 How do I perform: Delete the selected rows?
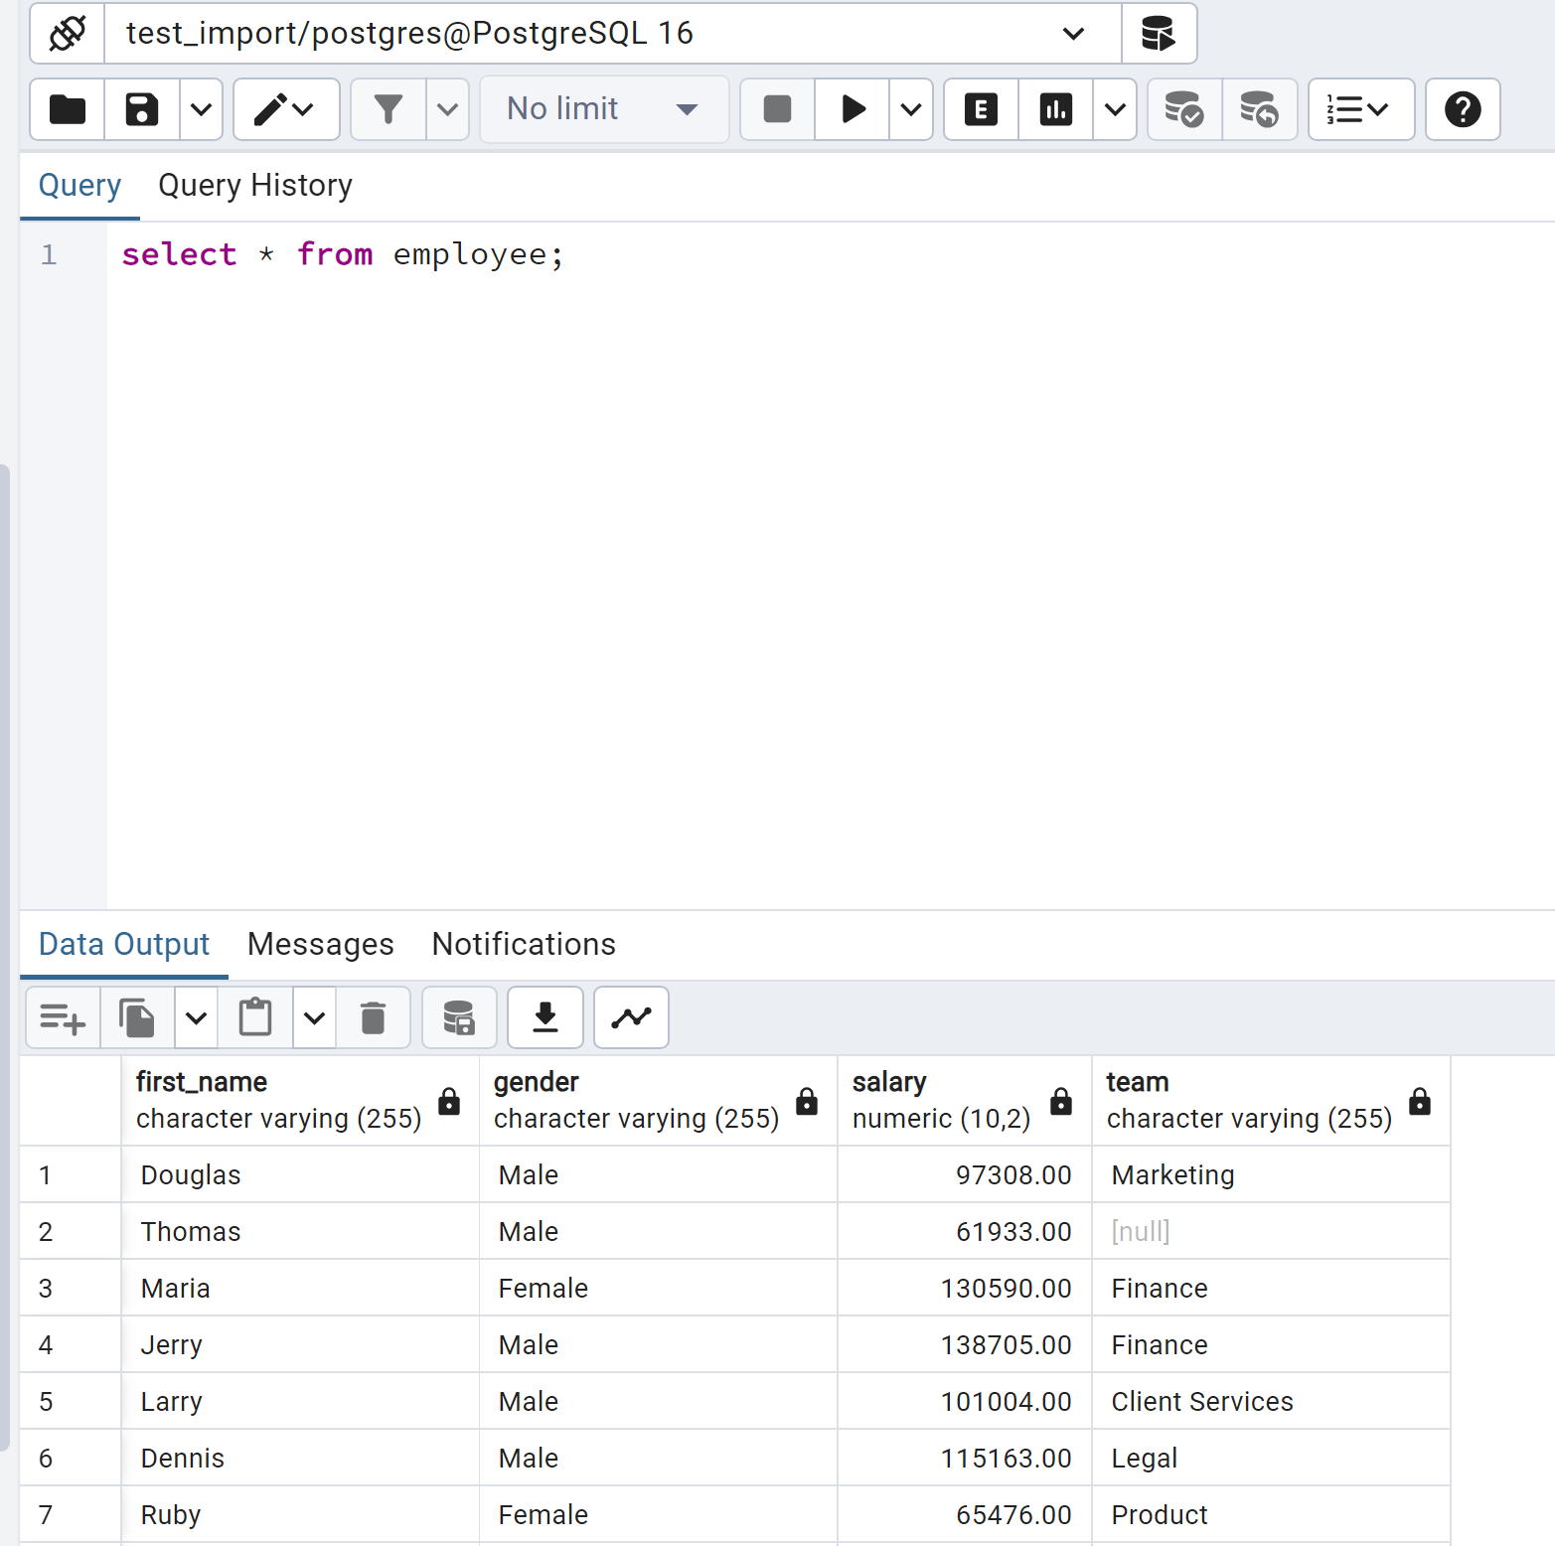pyautogui.click(x=374, y=1017)
